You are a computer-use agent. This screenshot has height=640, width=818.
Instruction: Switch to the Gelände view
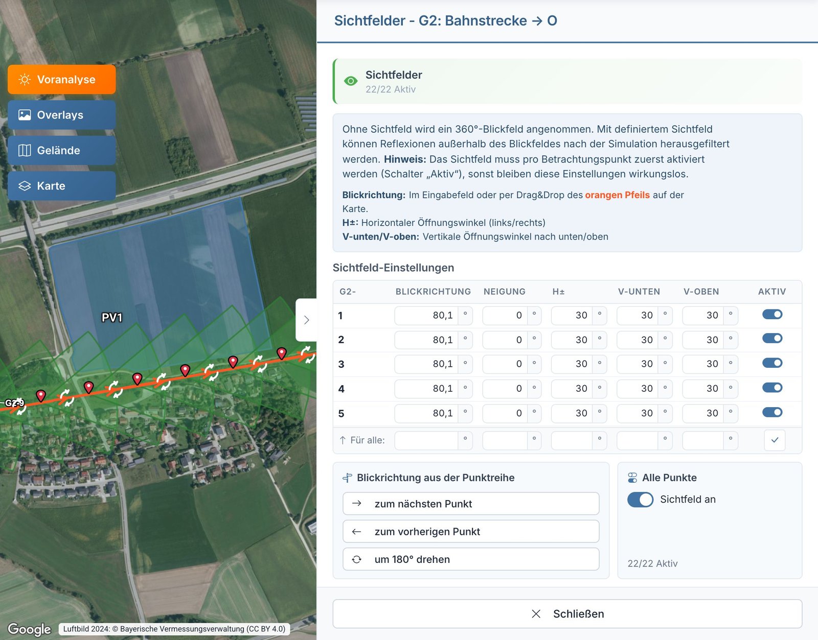61,150
